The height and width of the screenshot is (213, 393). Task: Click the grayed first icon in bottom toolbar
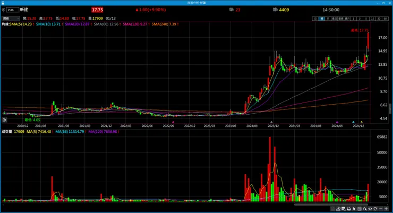pos(333,209)
